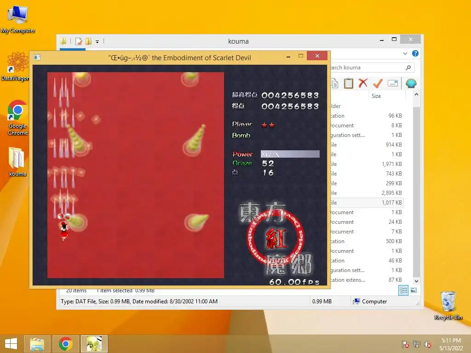This screenshot has width=471, height=353.
Task: Switch to Touhou game taskbar button
Action: click(x=94, y=344)
